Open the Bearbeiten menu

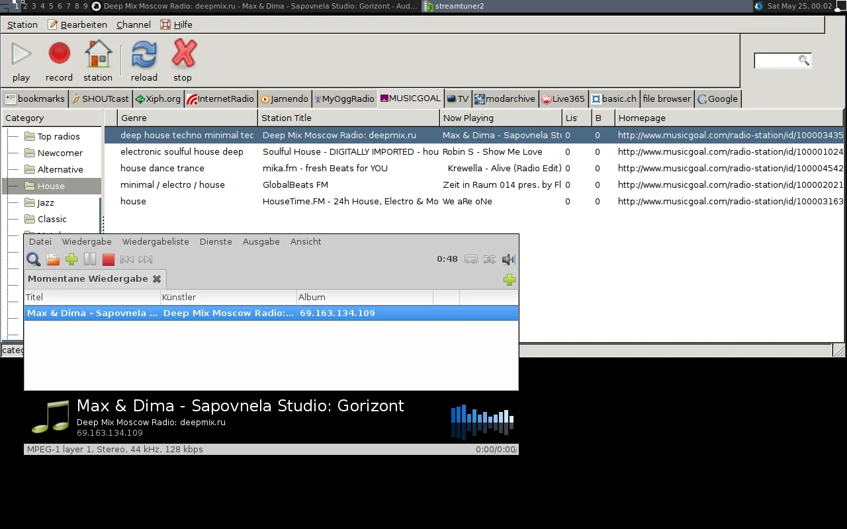coord(77,24)
